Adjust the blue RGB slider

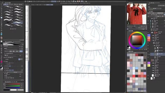[13, 88]
